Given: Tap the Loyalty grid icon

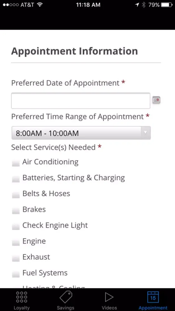Looking at the screenshot, I should point(21,297).
